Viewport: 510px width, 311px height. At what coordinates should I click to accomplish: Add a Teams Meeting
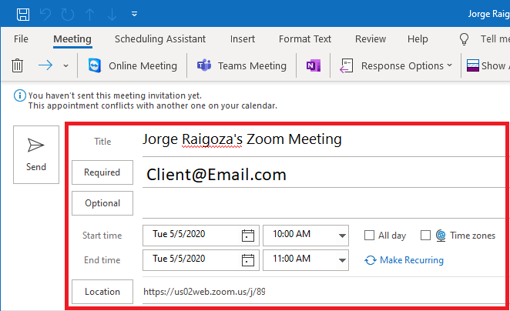click(242, 65)
